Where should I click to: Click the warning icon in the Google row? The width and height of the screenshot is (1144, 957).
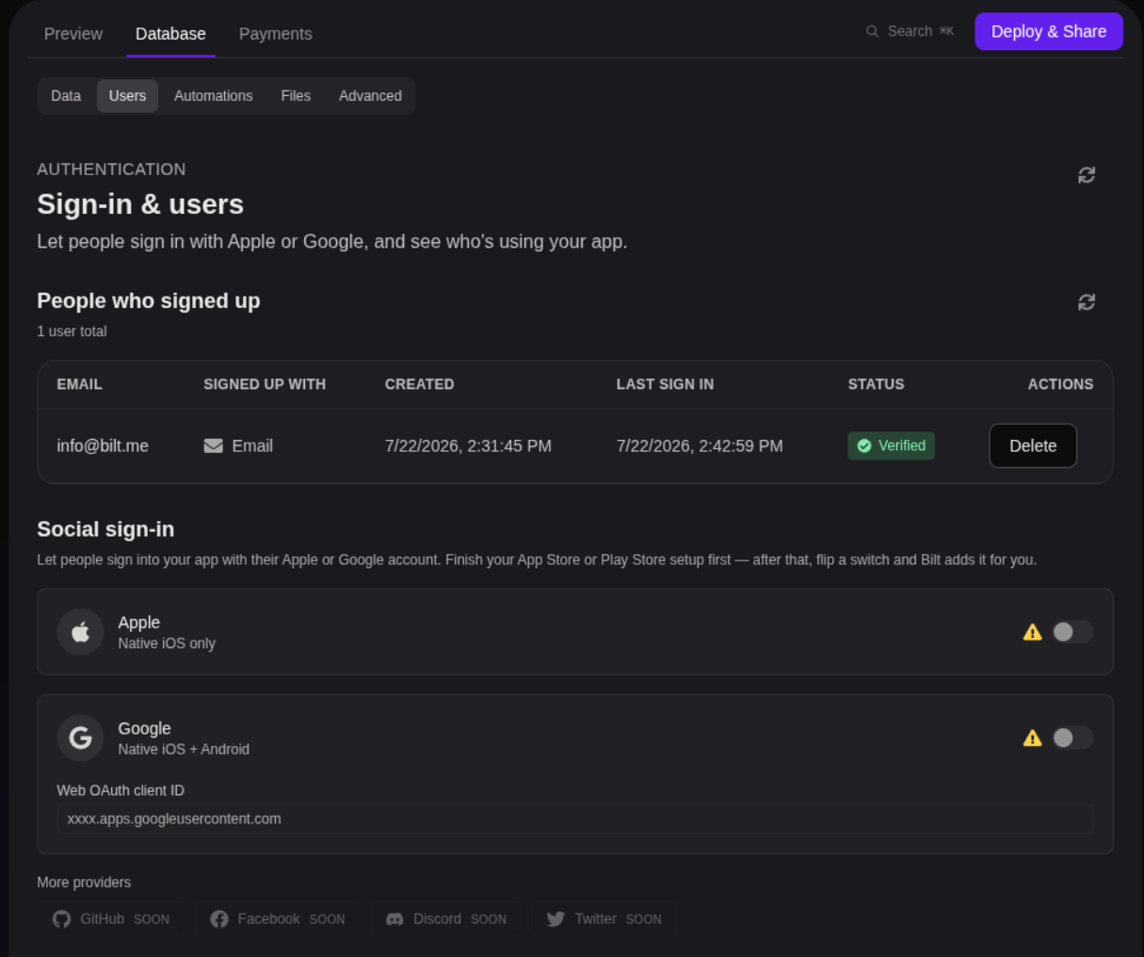(x=1033, y=738)
